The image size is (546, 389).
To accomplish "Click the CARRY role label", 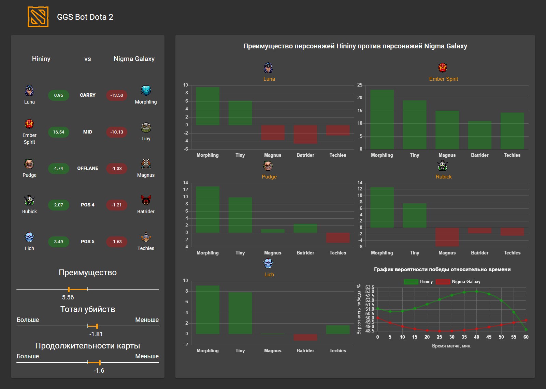I will [88, 95].
